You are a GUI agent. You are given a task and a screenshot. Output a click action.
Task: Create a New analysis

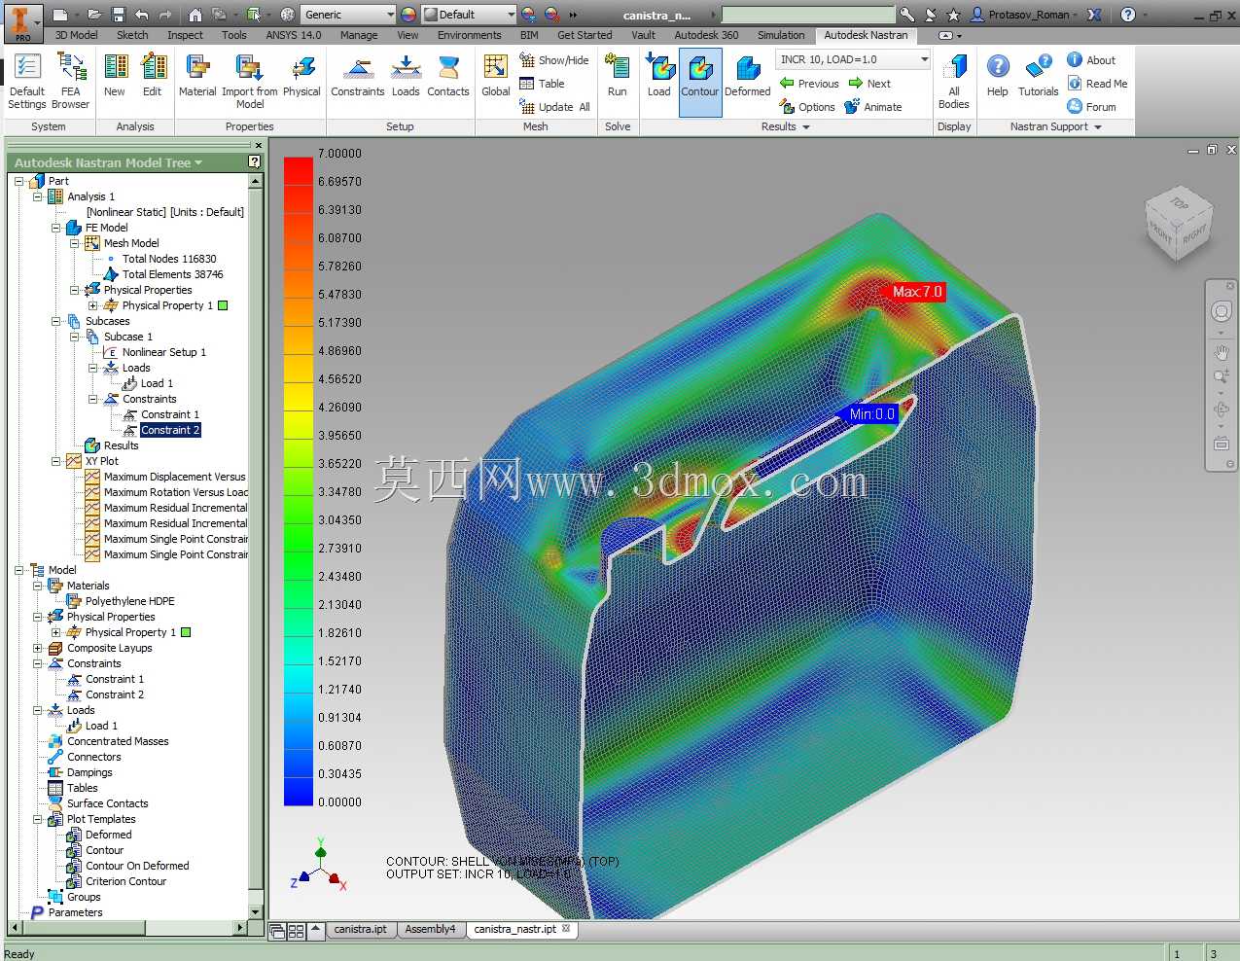tap(115, 75)
